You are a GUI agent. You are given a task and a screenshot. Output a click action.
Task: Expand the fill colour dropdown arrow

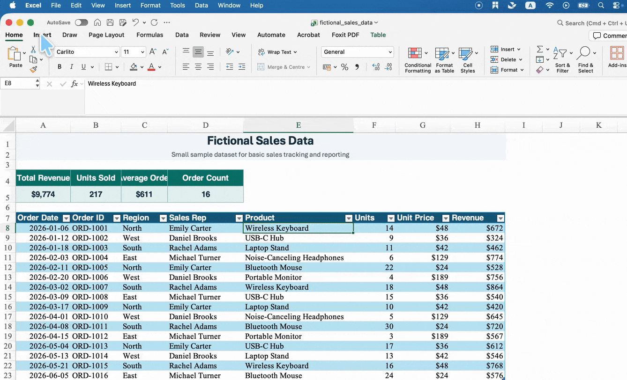click(142, 67)
